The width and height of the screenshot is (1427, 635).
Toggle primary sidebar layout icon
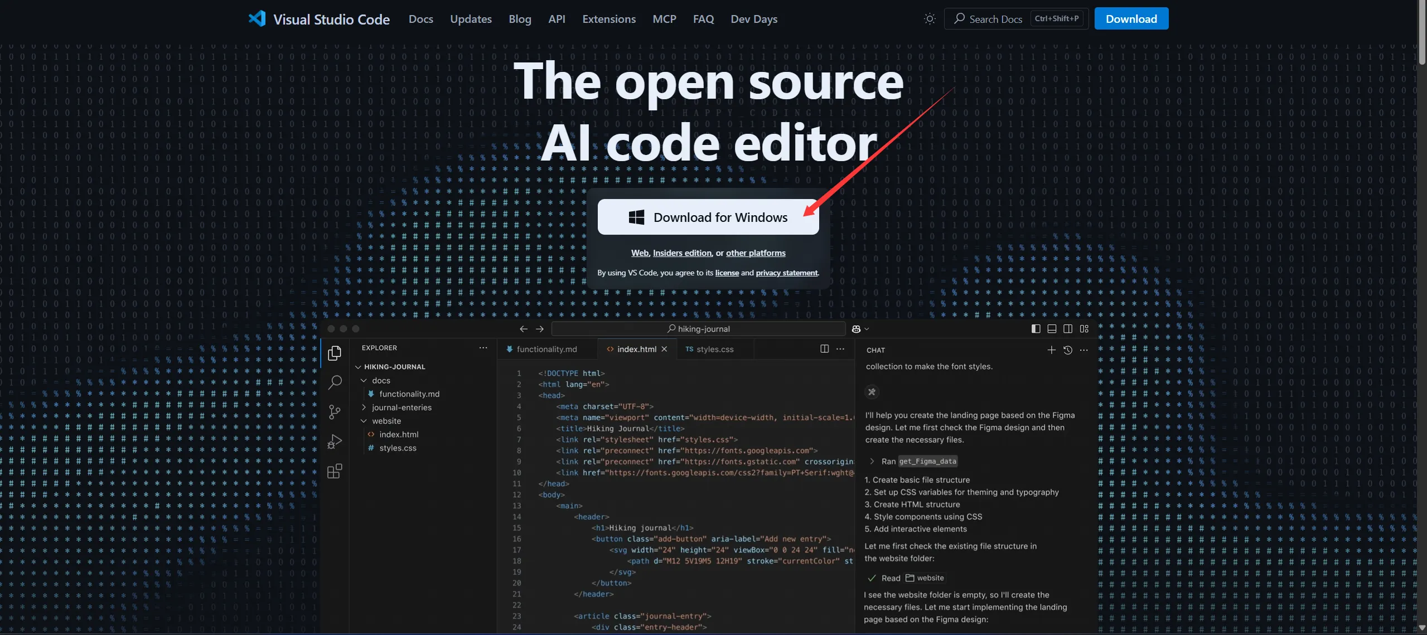tap(1036, 329)
